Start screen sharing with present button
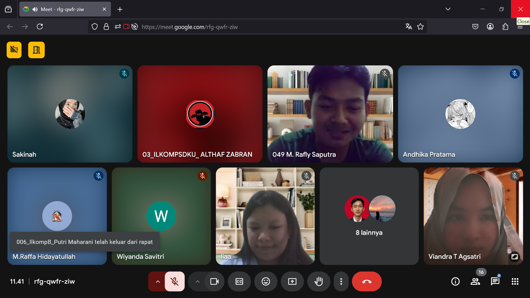Image resolution: width=530 pixels, height=298 pixels. pos(292,281)
